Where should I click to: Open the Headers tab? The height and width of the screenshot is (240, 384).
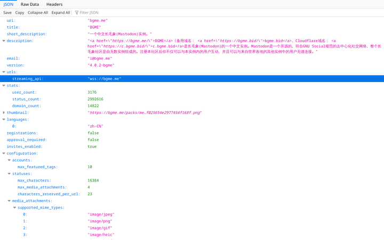tap(54, 4)
